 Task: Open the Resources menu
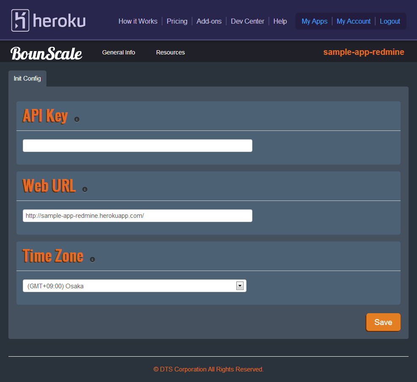point(171,52)
